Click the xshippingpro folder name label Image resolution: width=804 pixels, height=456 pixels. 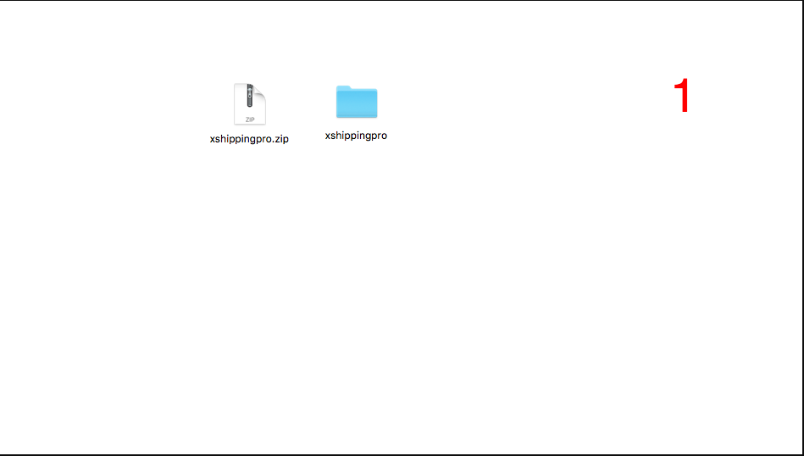point(356,136)
